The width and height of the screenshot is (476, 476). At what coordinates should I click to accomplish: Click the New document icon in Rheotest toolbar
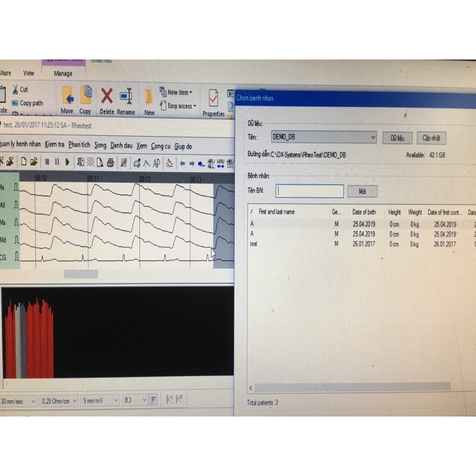click(x=23, y=162)
